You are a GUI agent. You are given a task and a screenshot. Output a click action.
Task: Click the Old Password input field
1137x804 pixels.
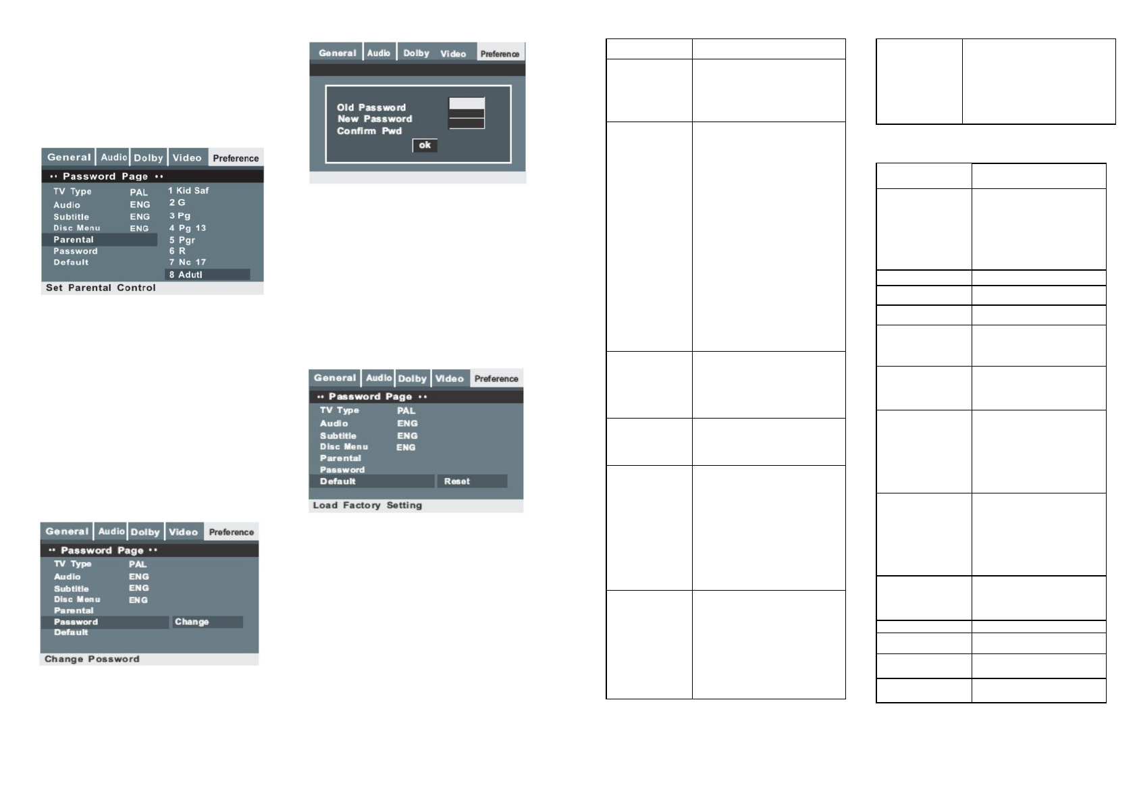(467, 103)
